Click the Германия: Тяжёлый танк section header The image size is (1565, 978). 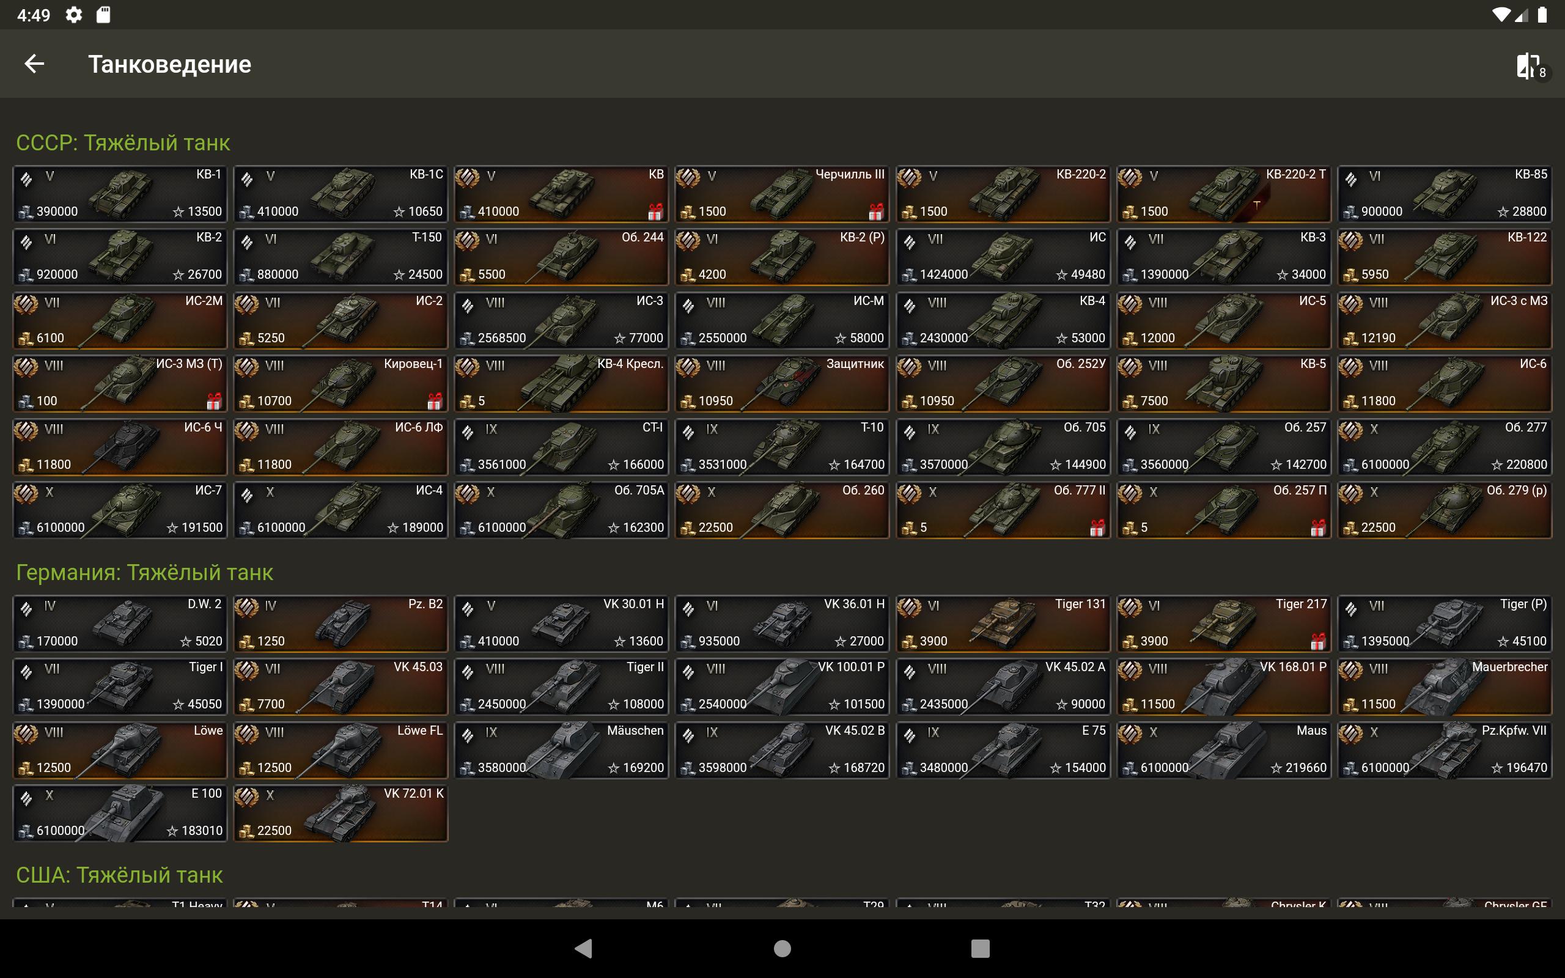pos(145,573)
